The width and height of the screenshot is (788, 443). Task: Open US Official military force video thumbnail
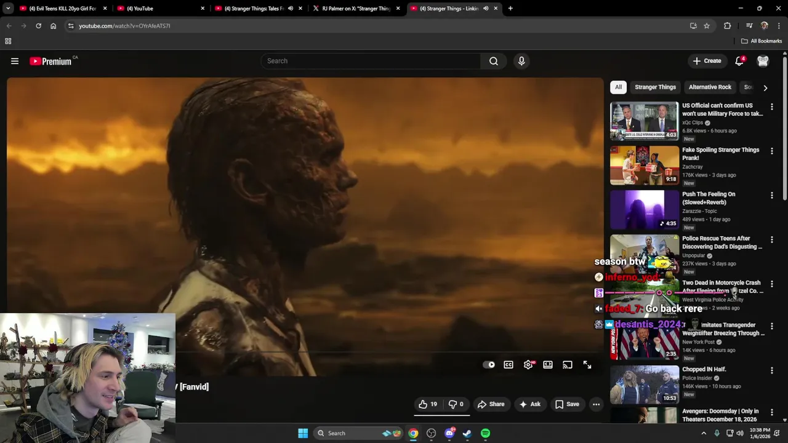[x=645, y=121]
